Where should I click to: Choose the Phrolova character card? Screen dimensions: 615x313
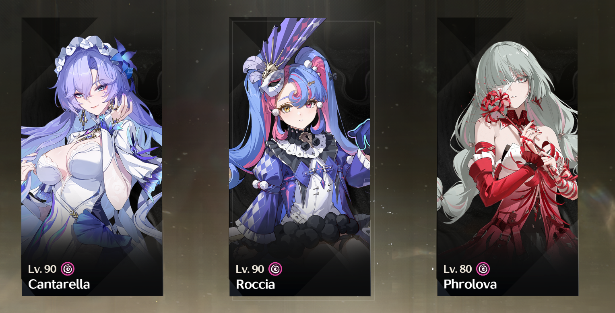(x=508, y=157)
